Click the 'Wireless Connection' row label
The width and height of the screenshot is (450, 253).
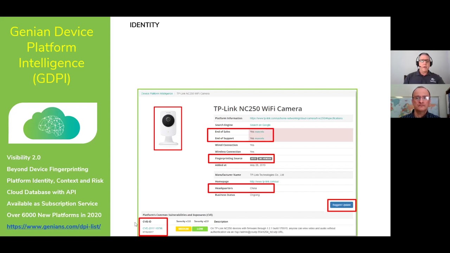tap(228, 152)
